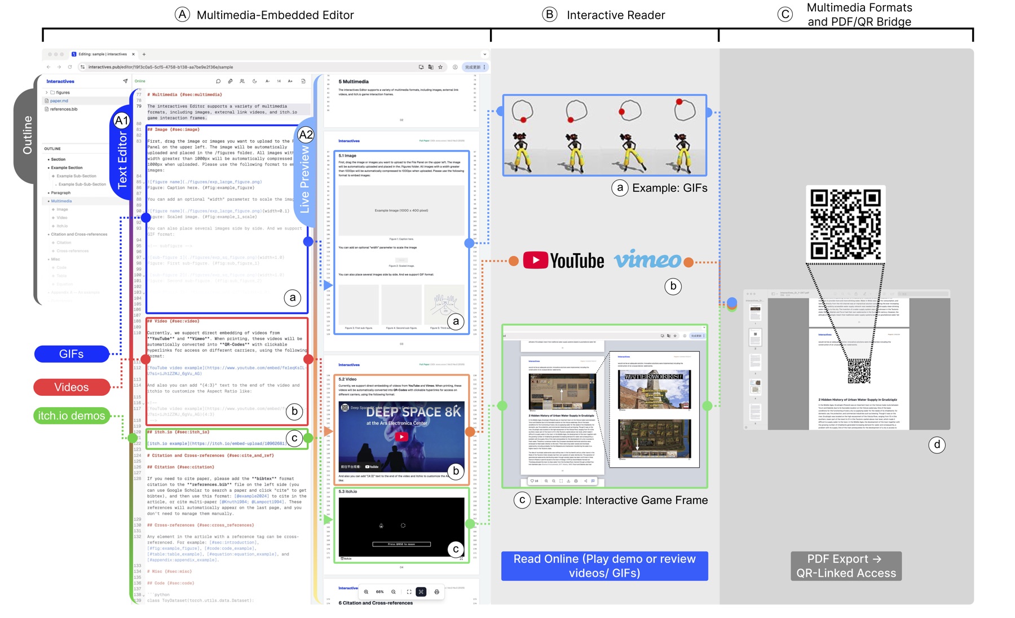Click the 14 font size value
This screenshot has height=618, width=1015.
tap(279, 81)
